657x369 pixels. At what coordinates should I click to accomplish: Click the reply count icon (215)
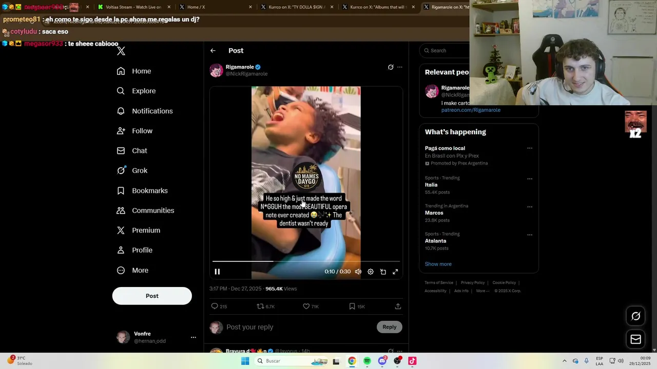click(x=219, y=306)
